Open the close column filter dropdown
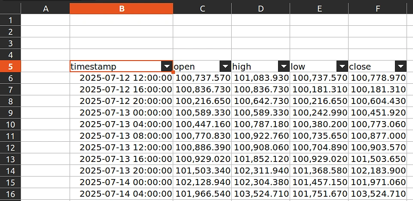413x201 pixels. 401,66
